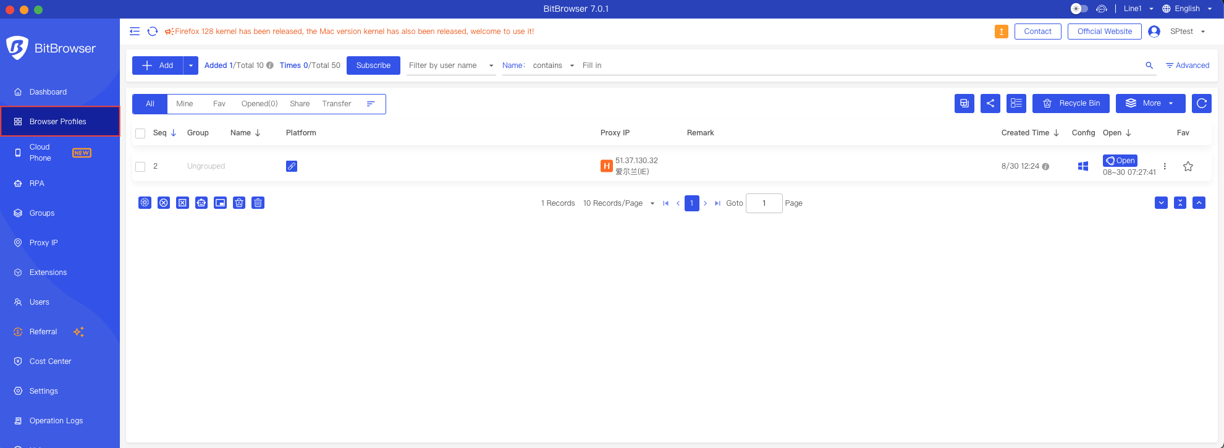Open Extensions in the sidebar
Screen dimensions: 1224x448
tap(60, 273)
